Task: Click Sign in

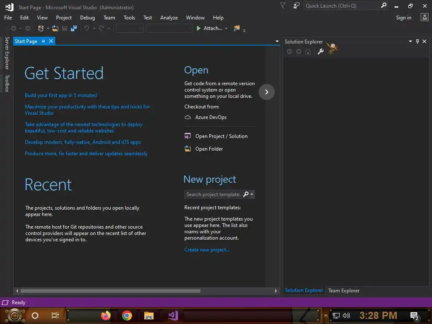Action: (x=403, y=17)
